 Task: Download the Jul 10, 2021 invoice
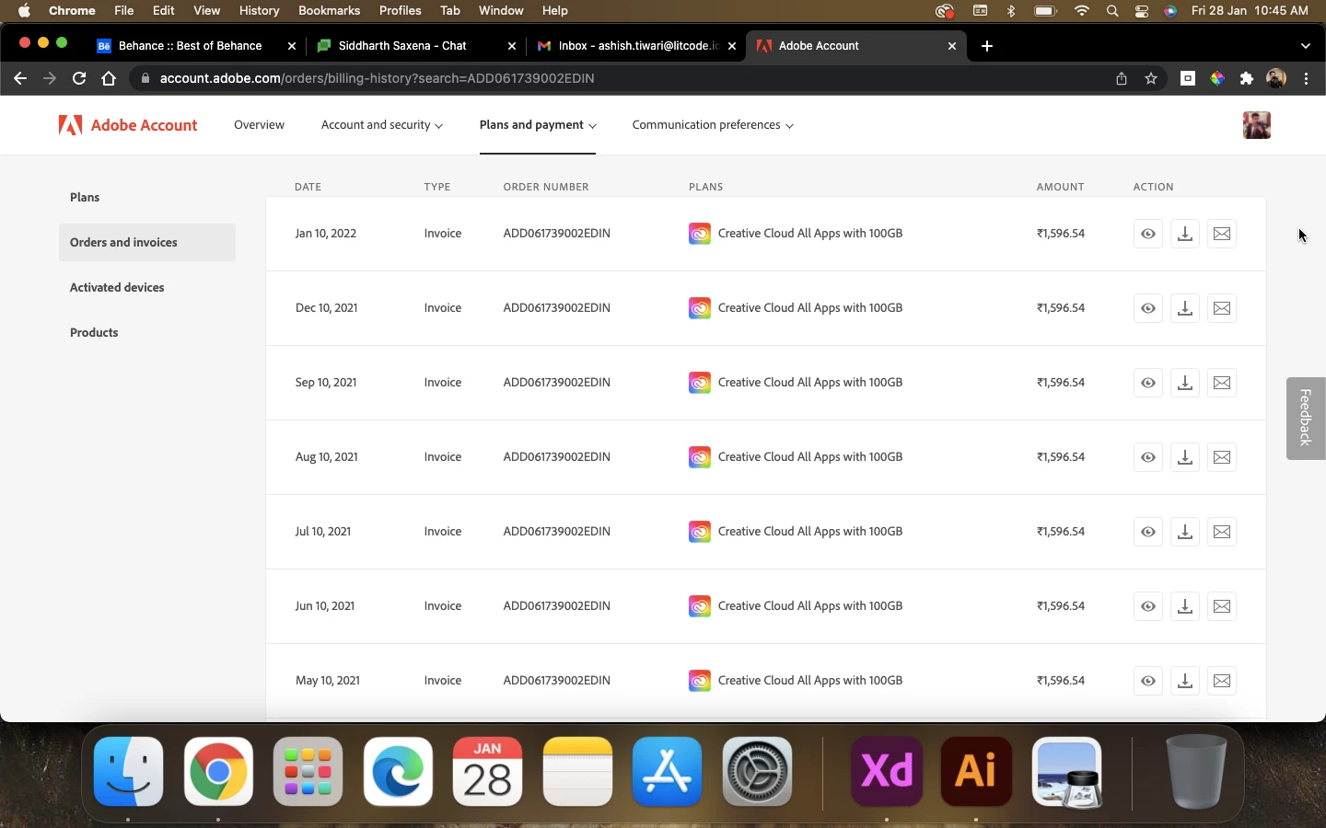pos(1185,532)
